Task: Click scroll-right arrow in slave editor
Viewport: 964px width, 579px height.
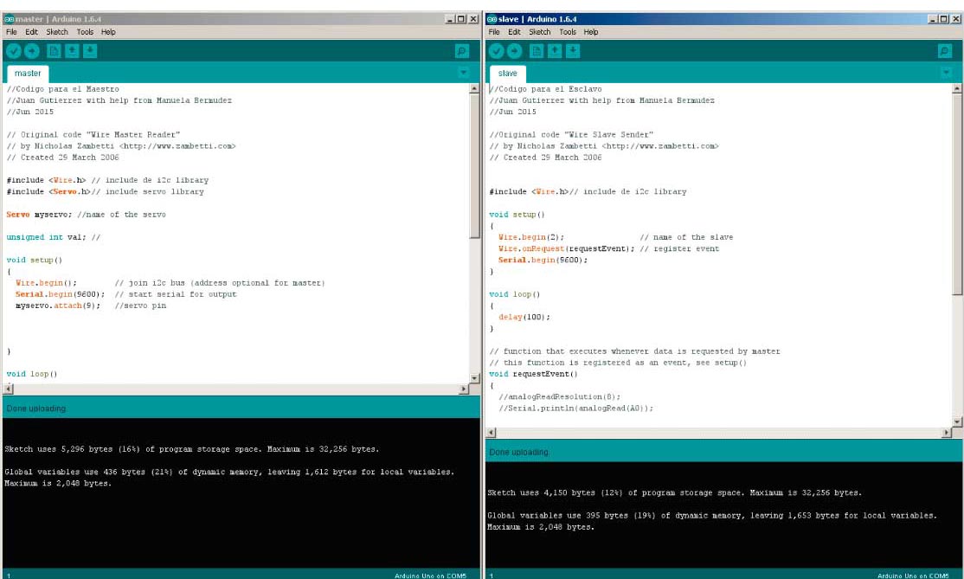Action: 947,432
